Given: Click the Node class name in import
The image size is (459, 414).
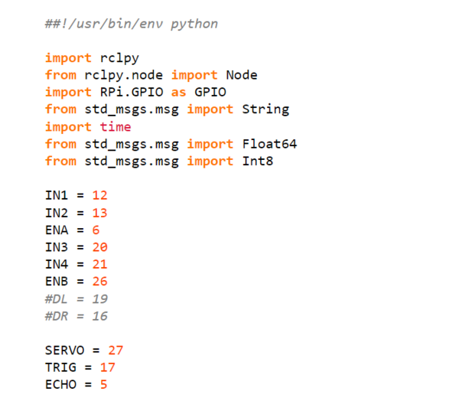Looking at the screenshot, I should (241, 75).
